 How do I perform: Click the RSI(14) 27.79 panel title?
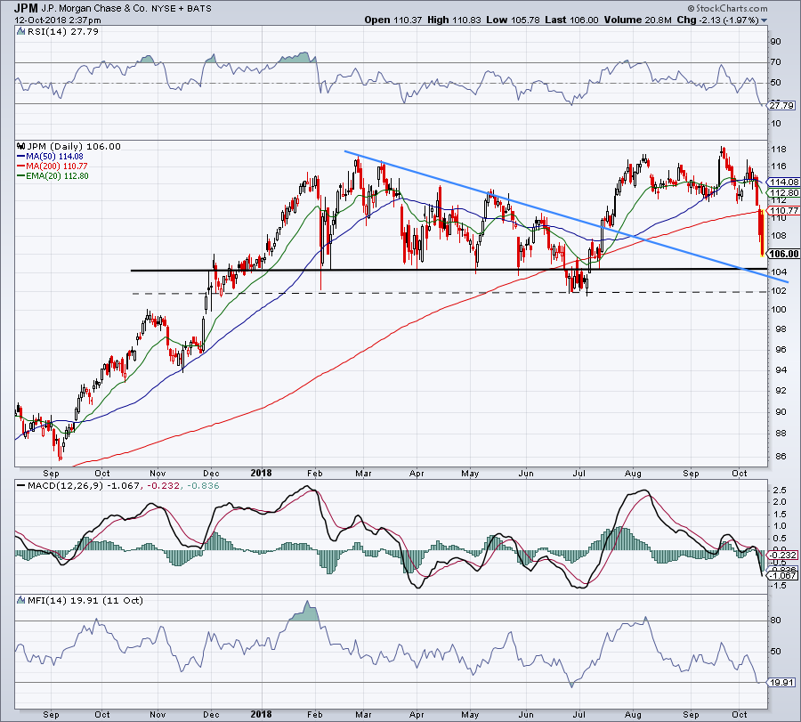tap(62, 31)
